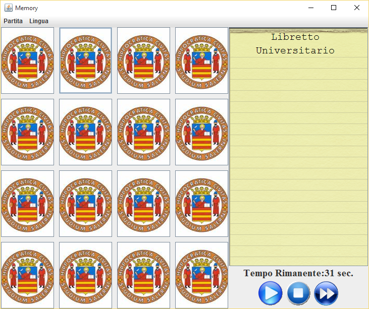Click the 'Libretto Universitario' heading
This screenshot has width=369, height=309.
point(295,44)
